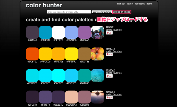Open the sunset rock photo thumbnail
The width and height of the screenshot is (177, 107).
98,97
